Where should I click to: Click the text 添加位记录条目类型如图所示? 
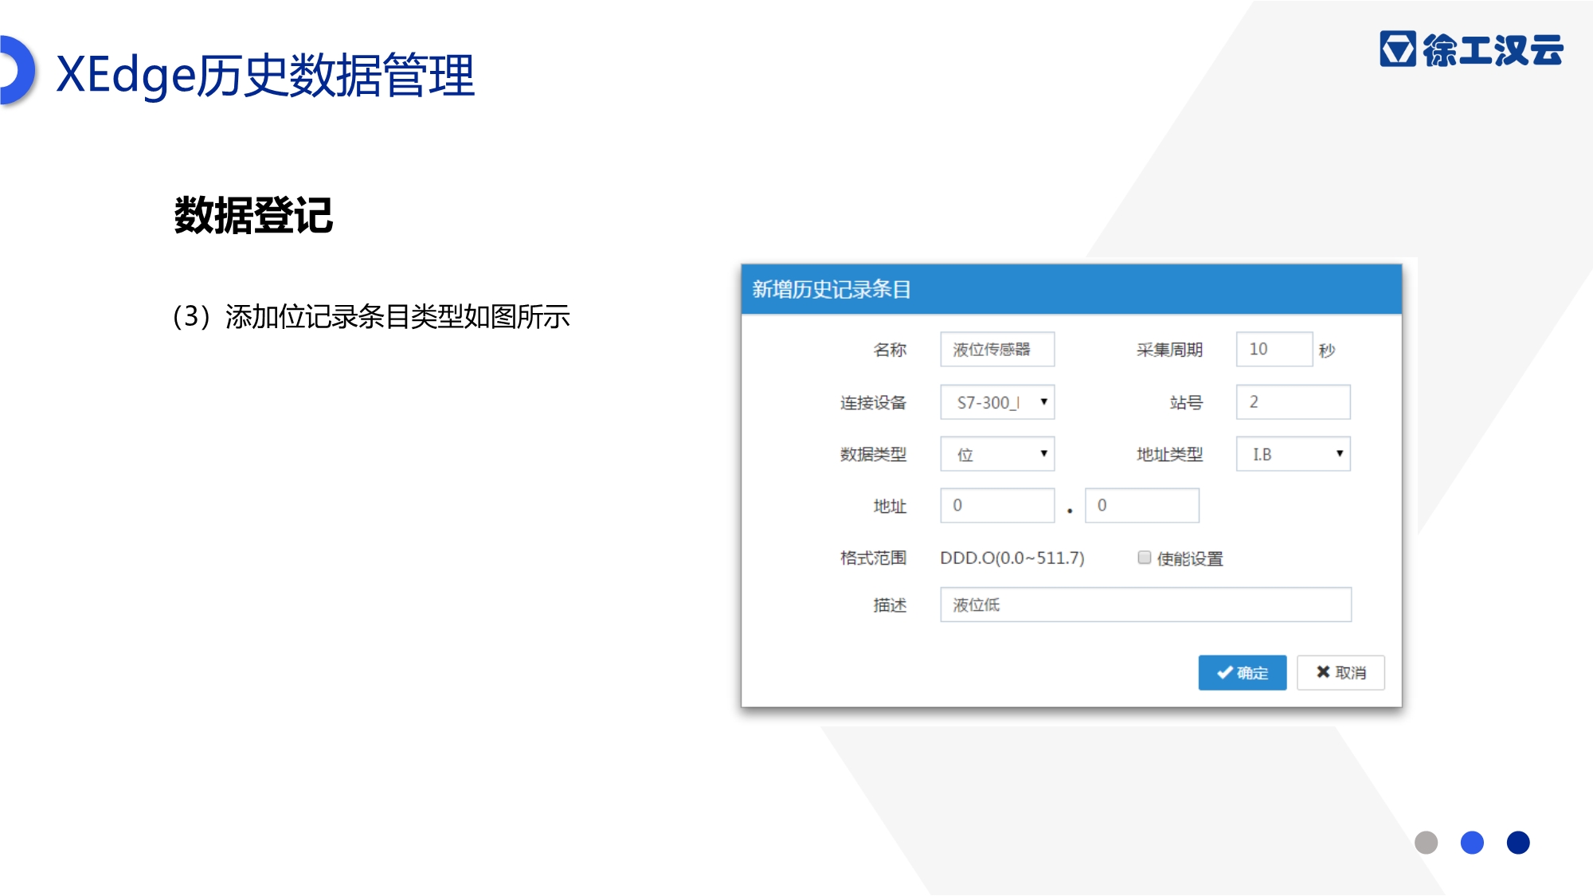click(x=397, y=316)
